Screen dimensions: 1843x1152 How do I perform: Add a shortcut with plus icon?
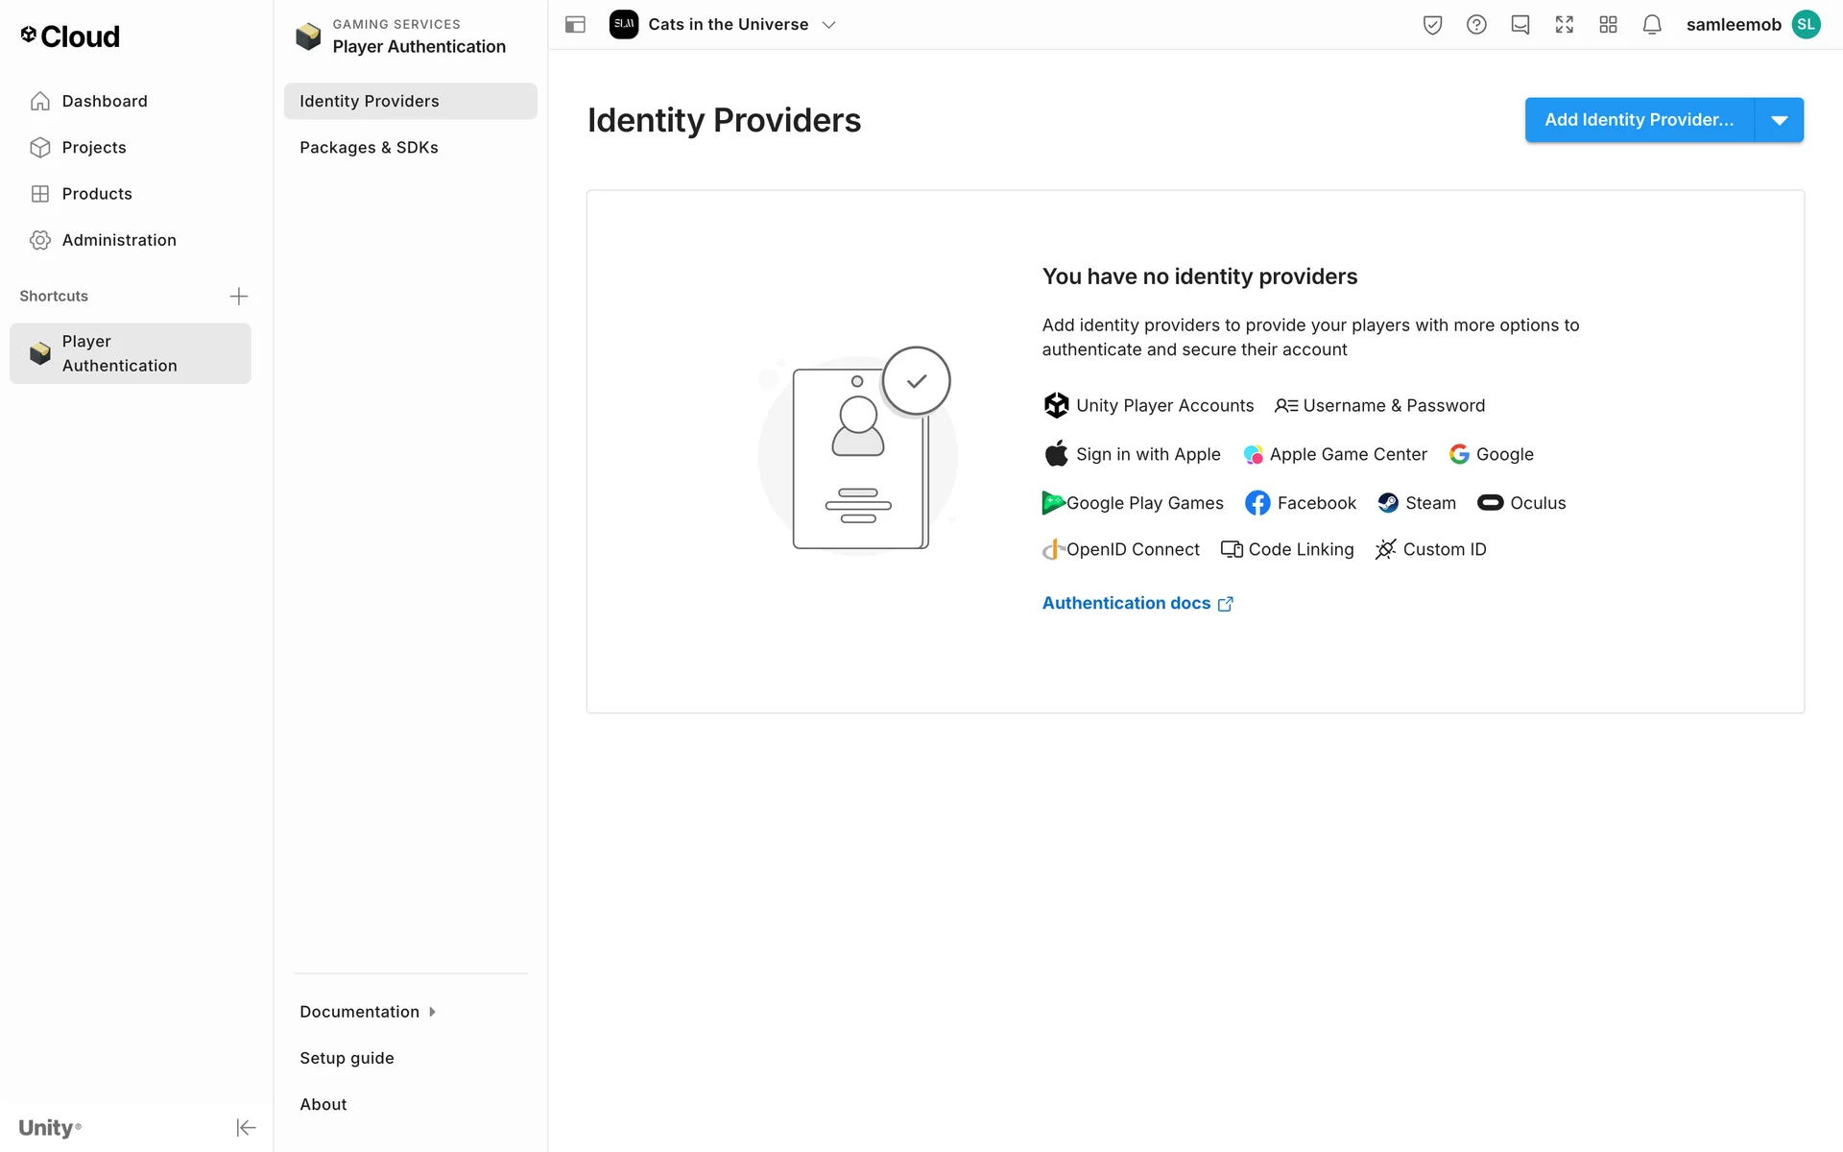pyautogui.click(x=239, y=296)
